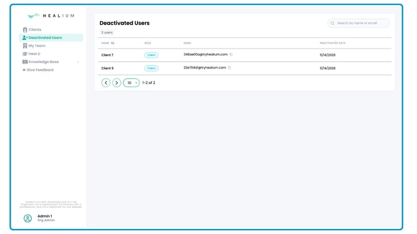417x234 pixels.
Task: Click Client role badge for Client 7
Action: click(151, 55)
